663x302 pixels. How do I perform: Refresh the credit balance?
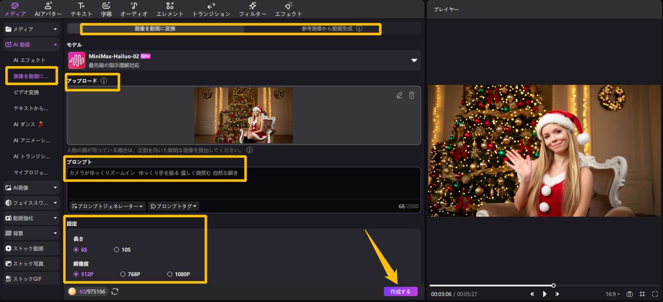(115, 291)
